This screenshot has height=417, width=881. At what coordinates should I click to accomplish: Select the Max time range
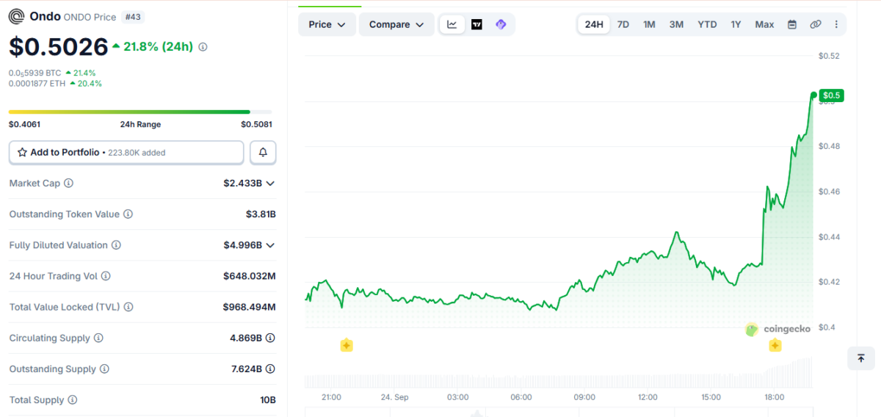(x=764, y=24)
